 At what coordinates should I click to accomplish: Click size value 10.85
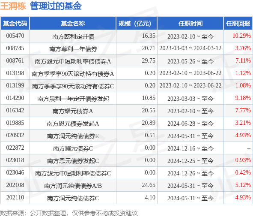tap(149, 98)
